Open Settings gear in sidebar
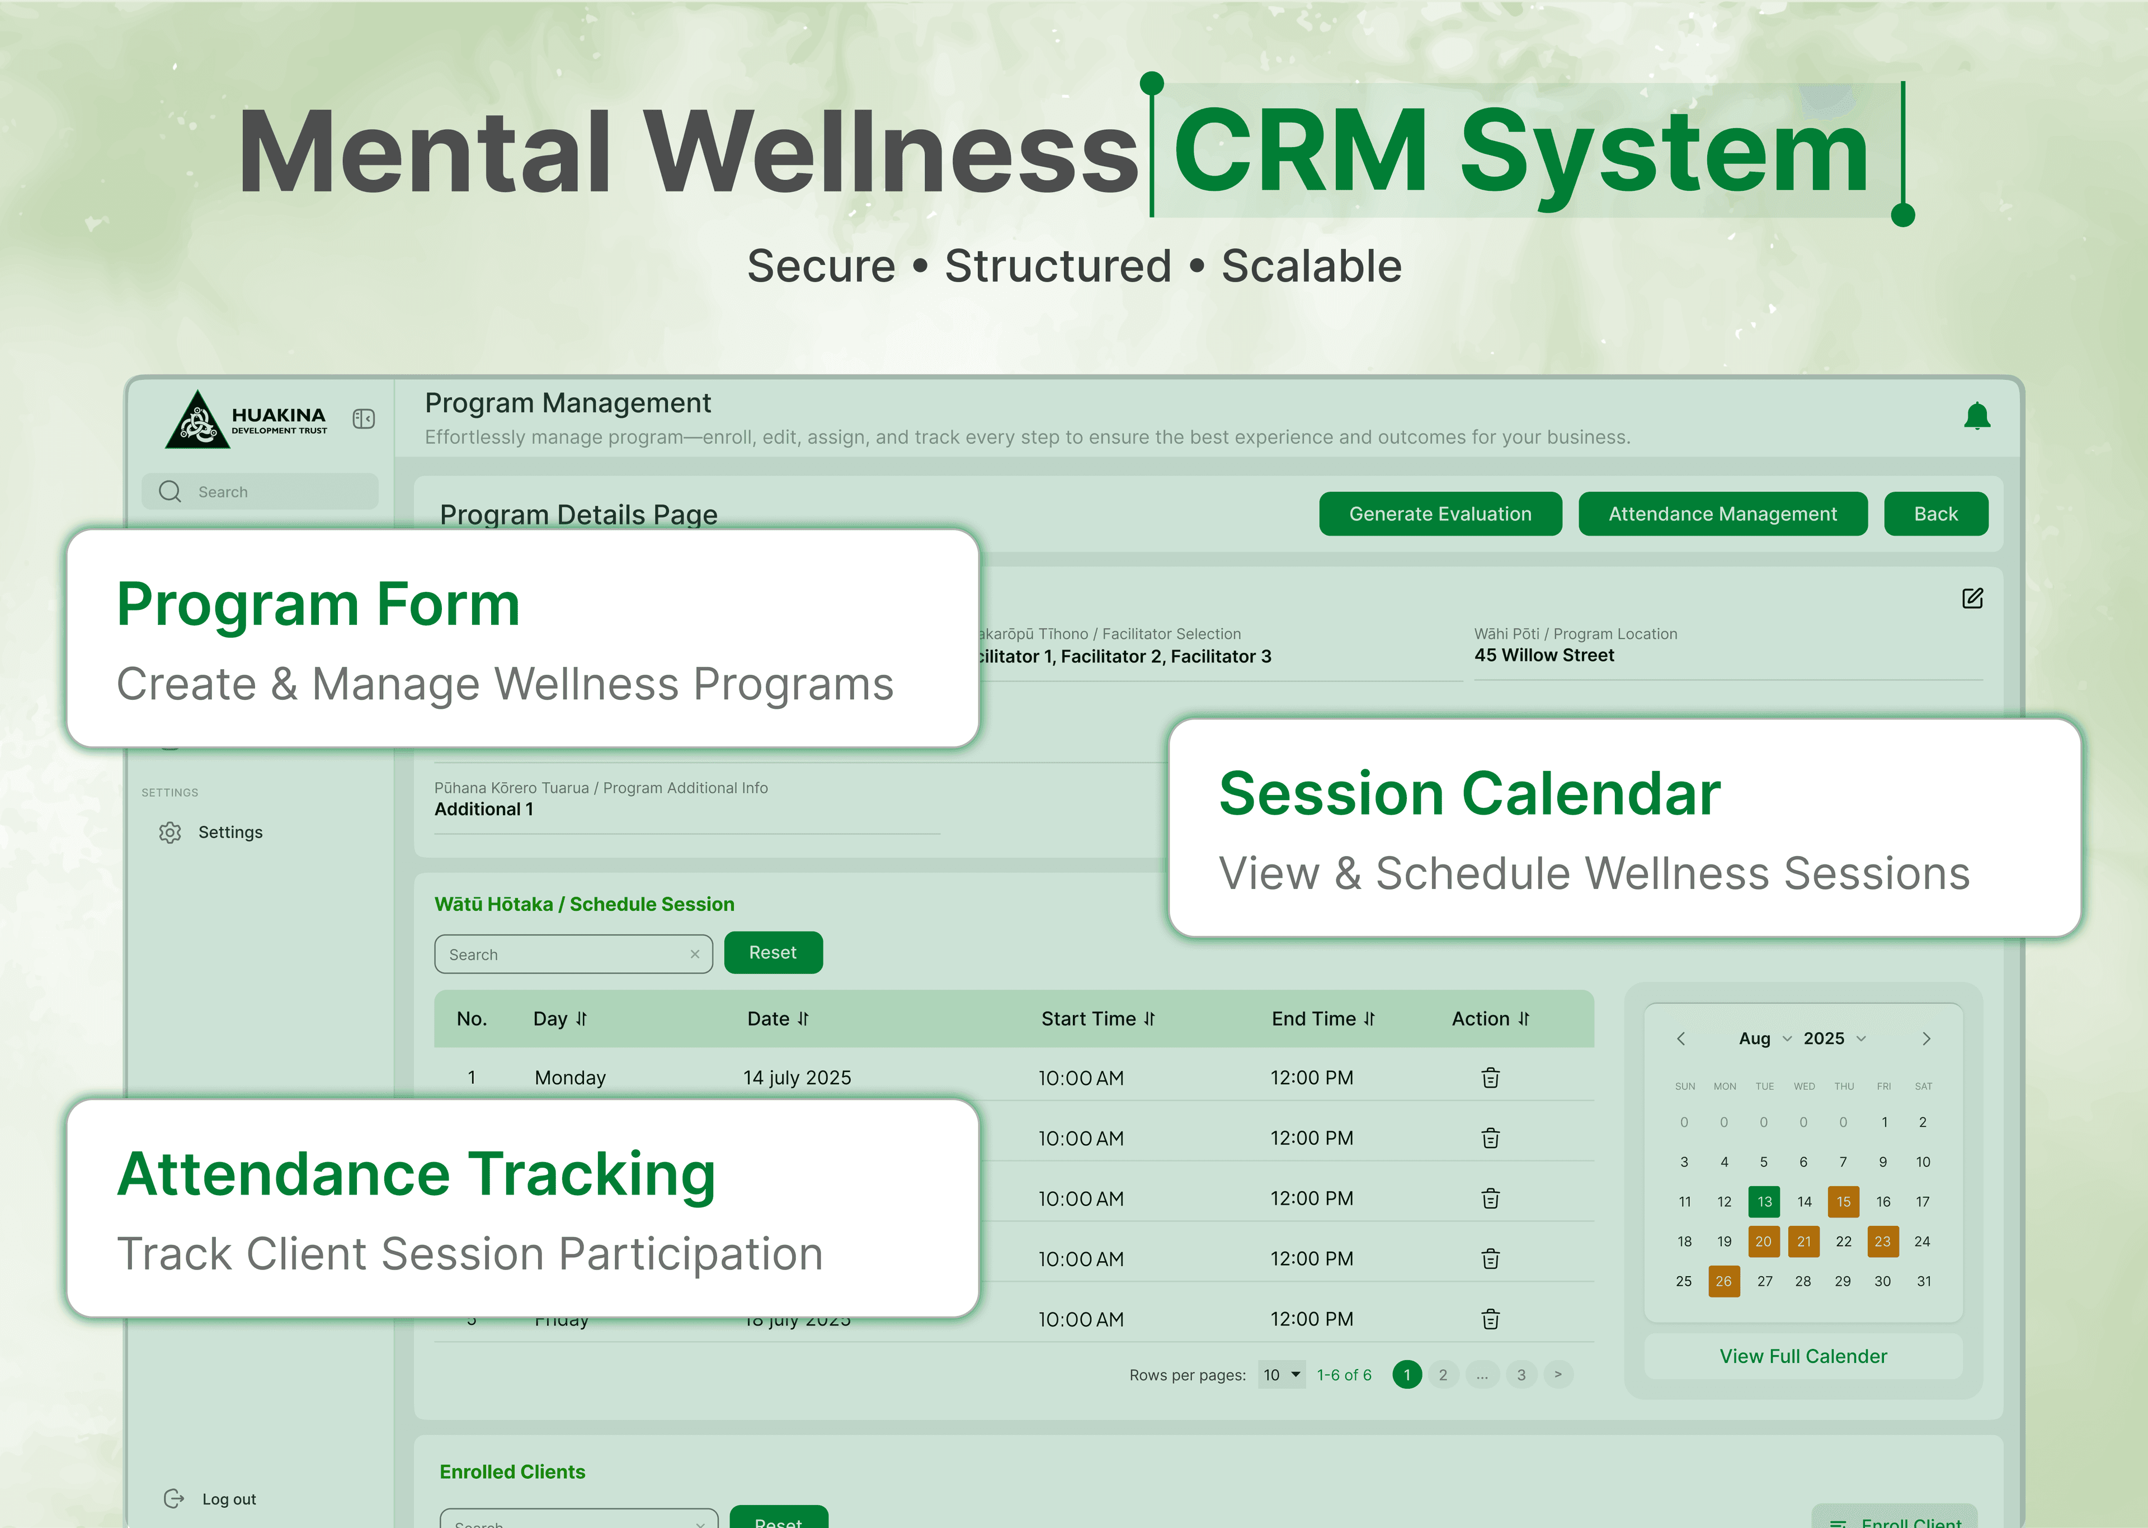2148x1528 pixels. coord(170,833)
